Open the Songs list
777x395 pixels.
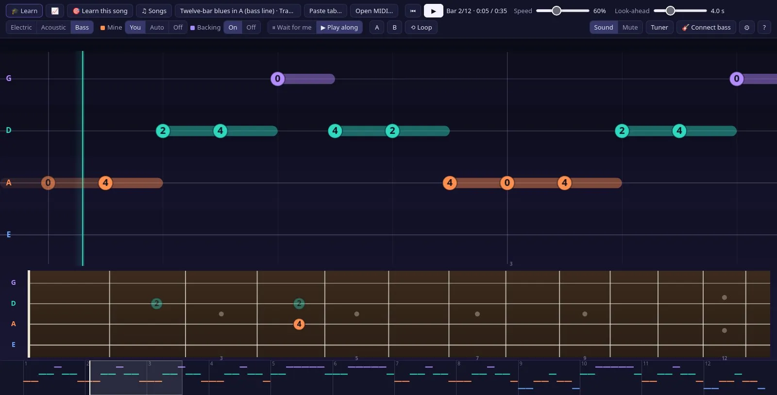tap(154, 11)
